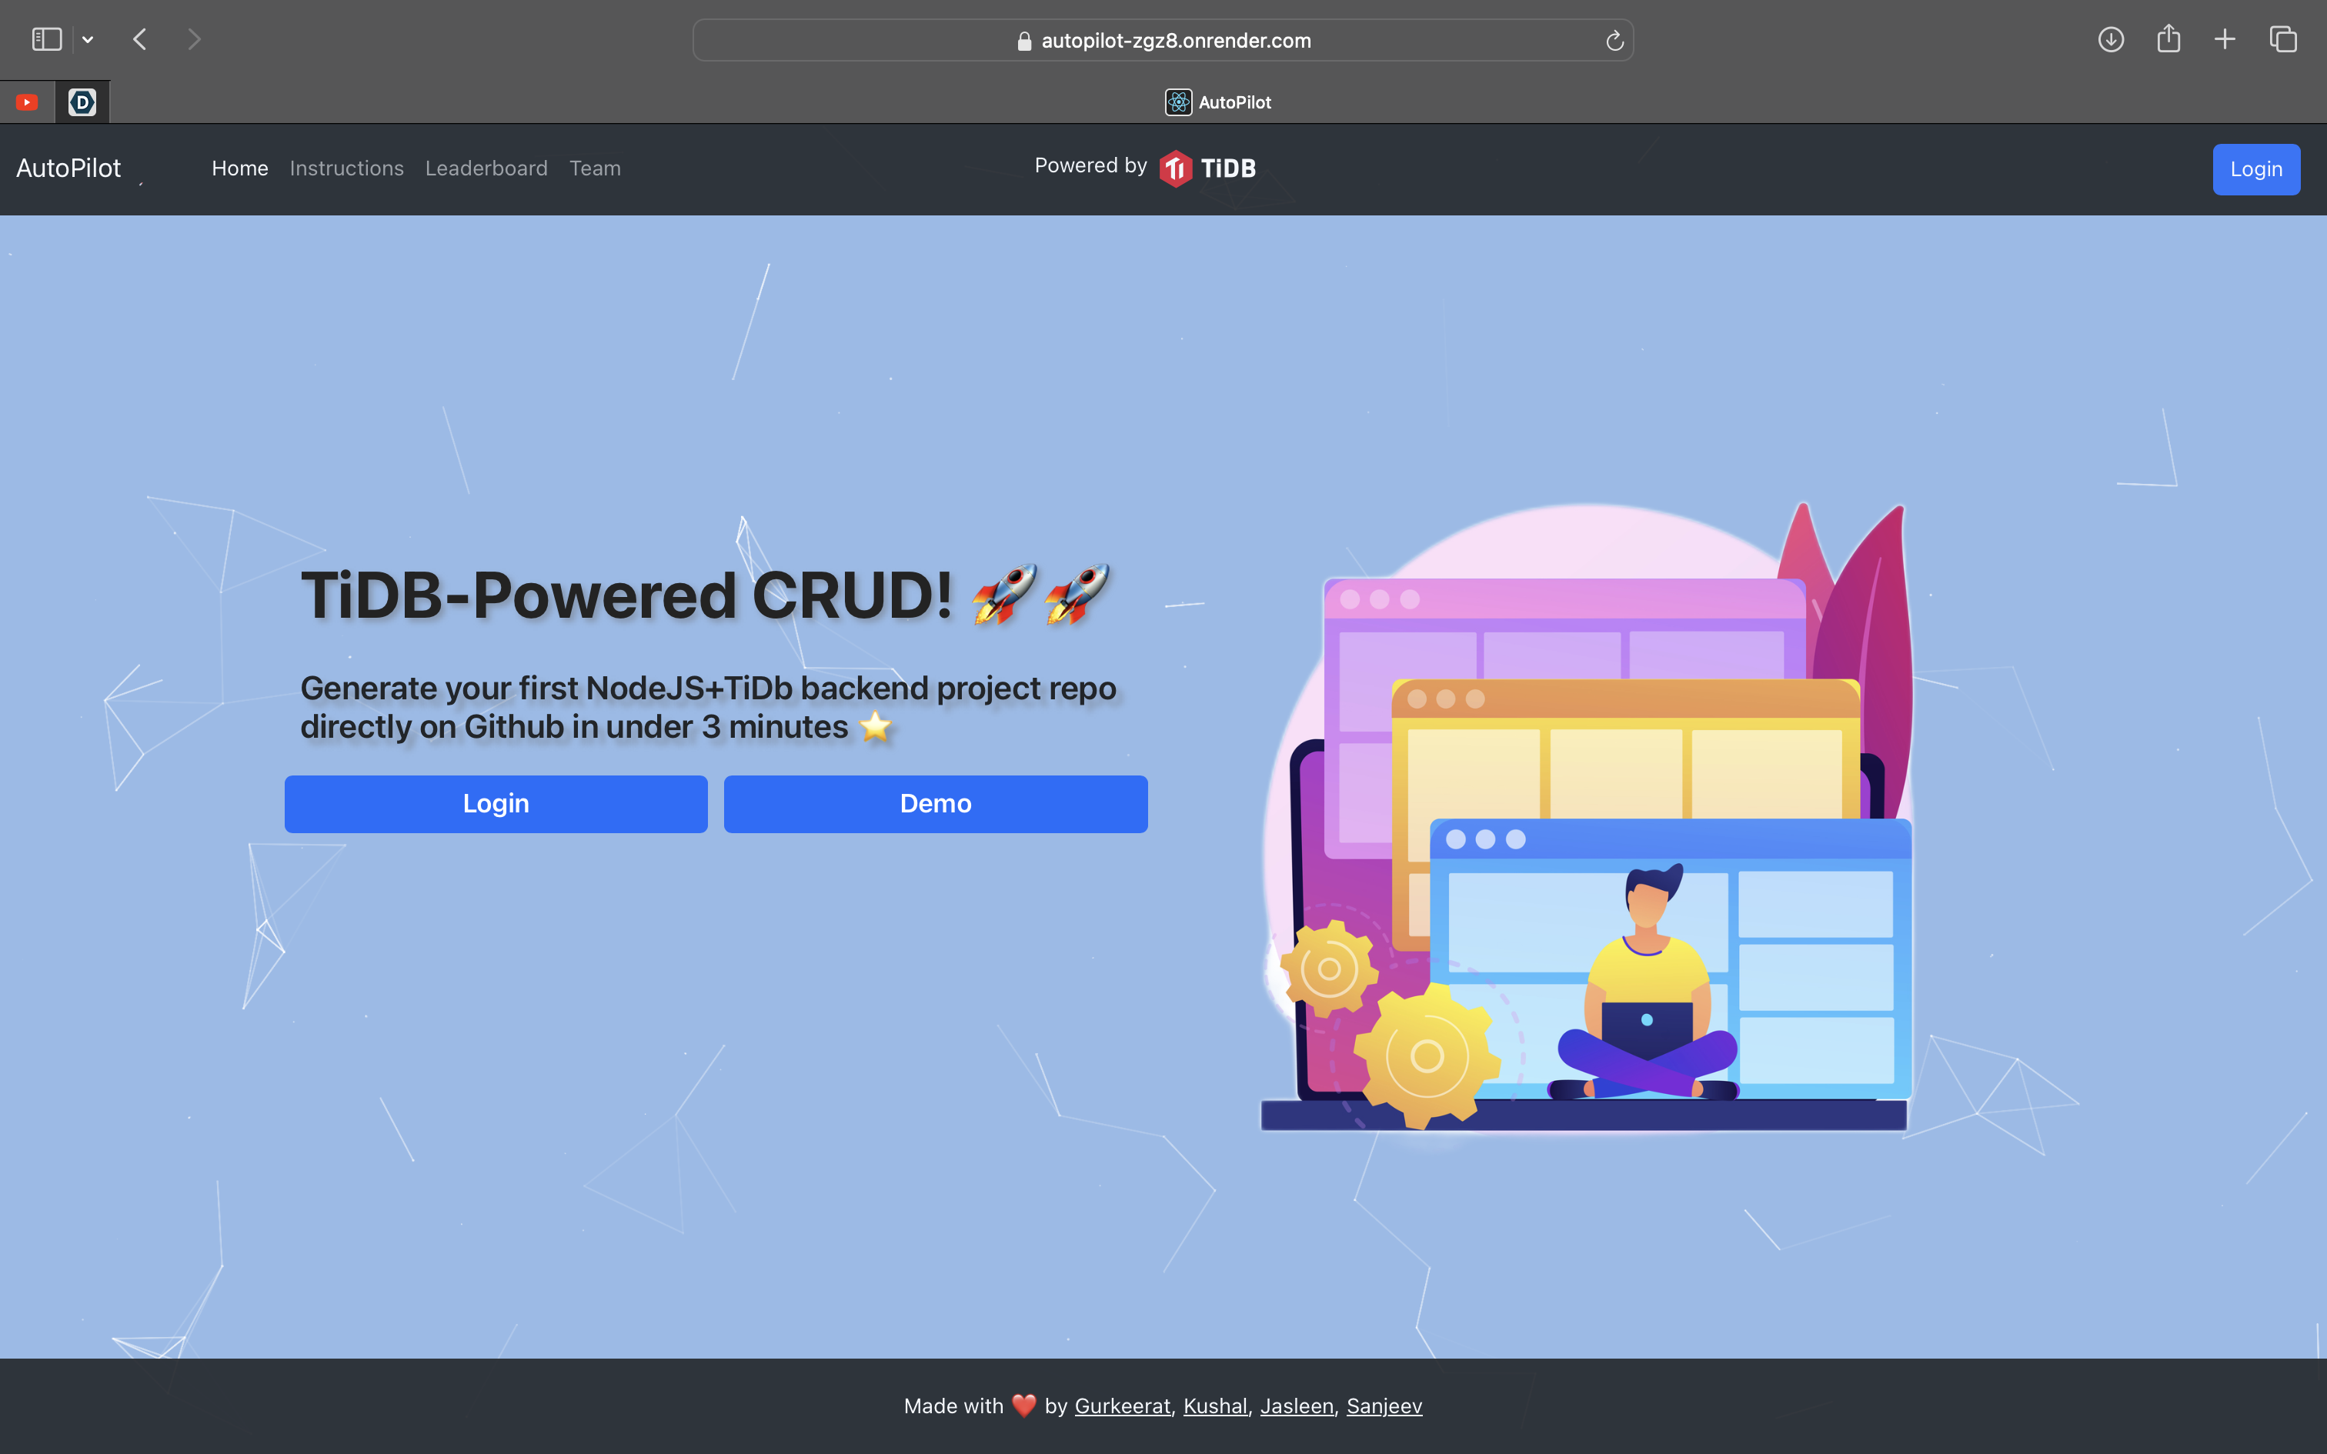
Task: Click the reload page icon
Action: [1614, 40]
